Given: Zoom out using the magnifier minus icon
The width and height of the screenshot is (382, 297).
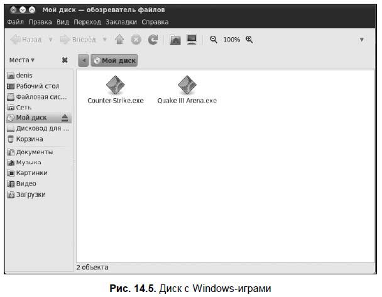Looking at the screenshot, I should click(x=214, y=40).
